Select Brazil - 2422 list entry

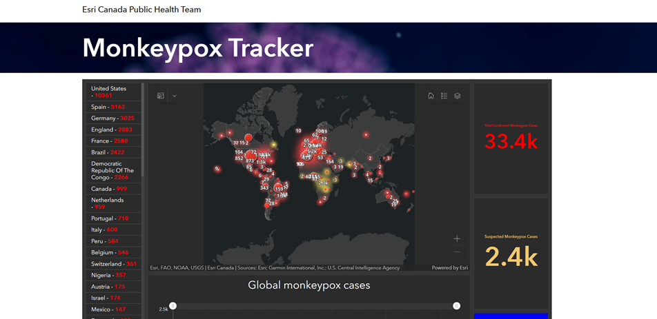(114, 152)
